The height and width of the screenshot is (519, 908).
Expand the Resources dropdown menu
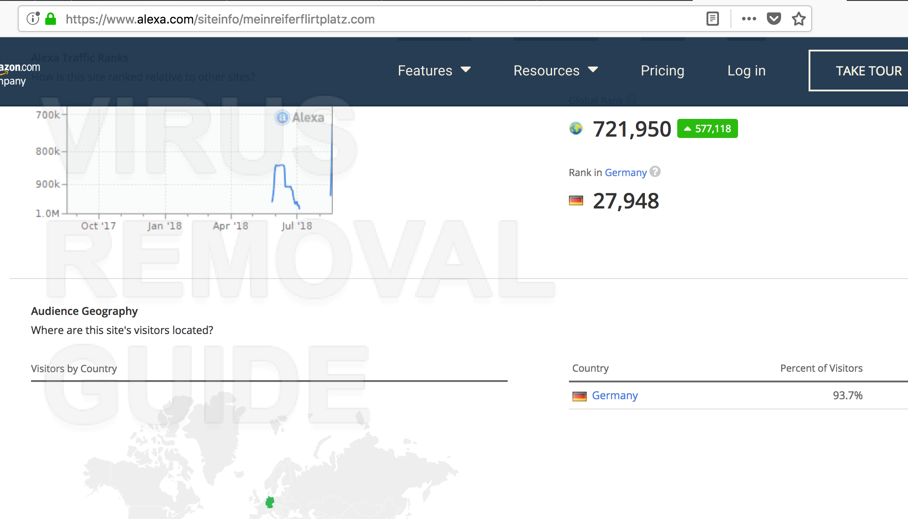pyautogui.click(x=556, y=71)
